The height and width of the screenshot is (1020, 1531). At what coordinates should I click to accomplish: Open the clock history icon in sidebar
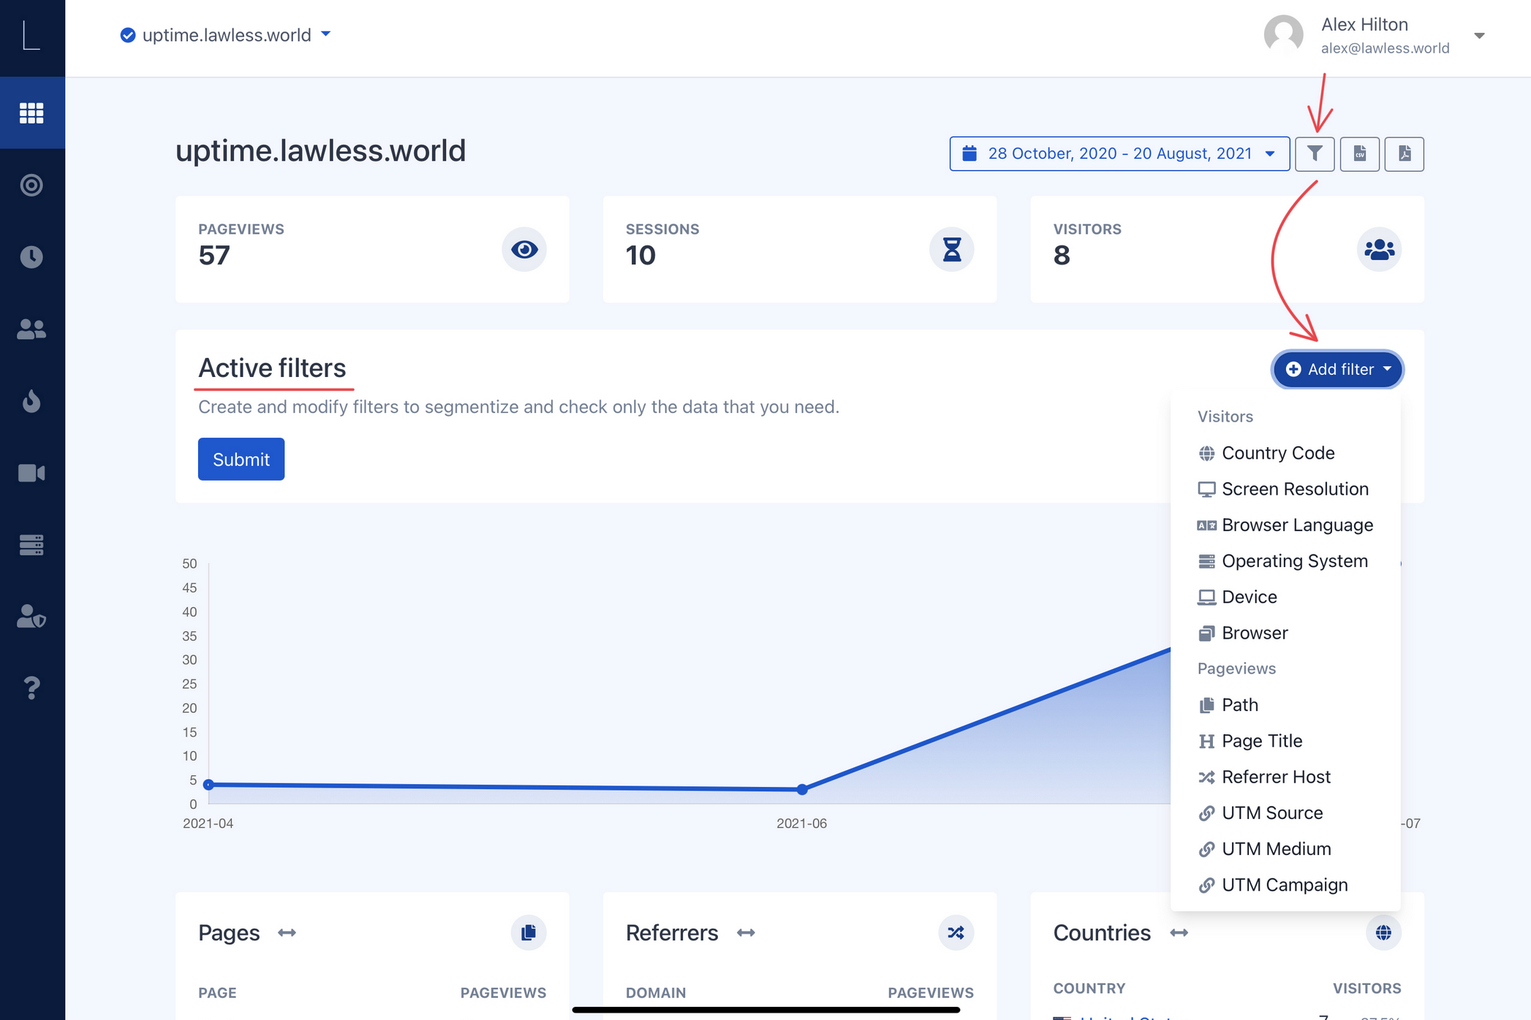31,256
